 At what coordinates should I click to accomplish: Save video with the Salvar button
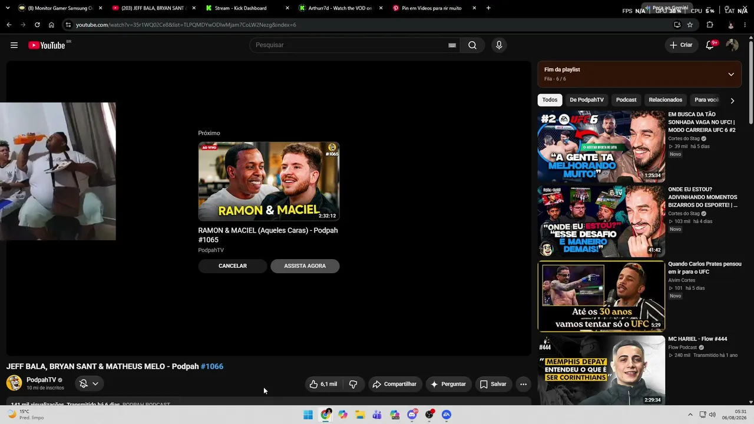[x=493, y=384]
